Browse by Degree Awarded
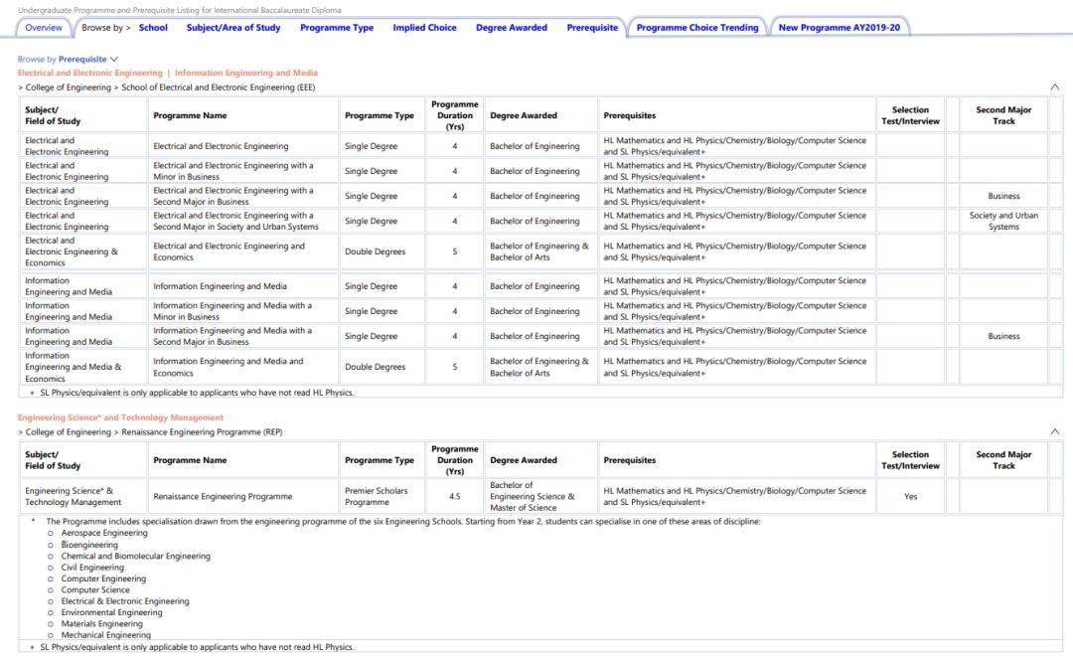Image resolution: width=1073 pixels, height=662 pixels. tap(512, 28)
